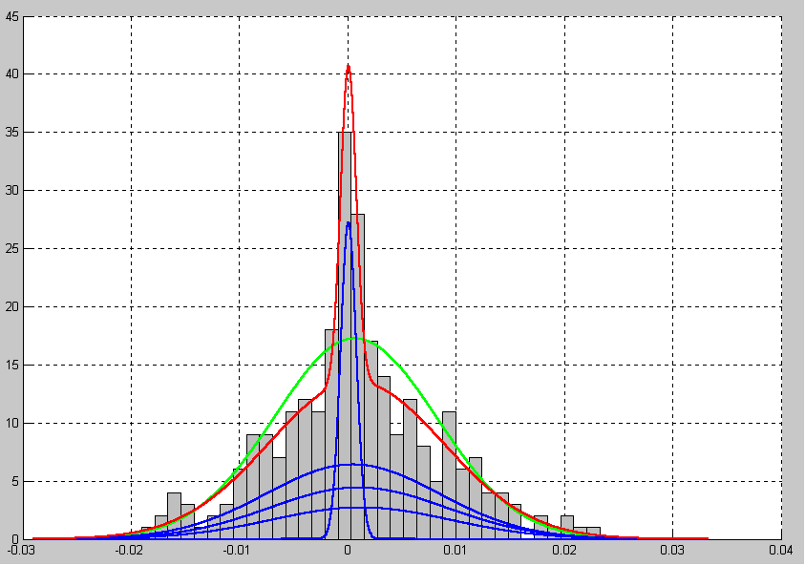The height and width of the screenshot is (565, 805).
Task: Click the y-axis tick label 10
Action: click(11, 424)
